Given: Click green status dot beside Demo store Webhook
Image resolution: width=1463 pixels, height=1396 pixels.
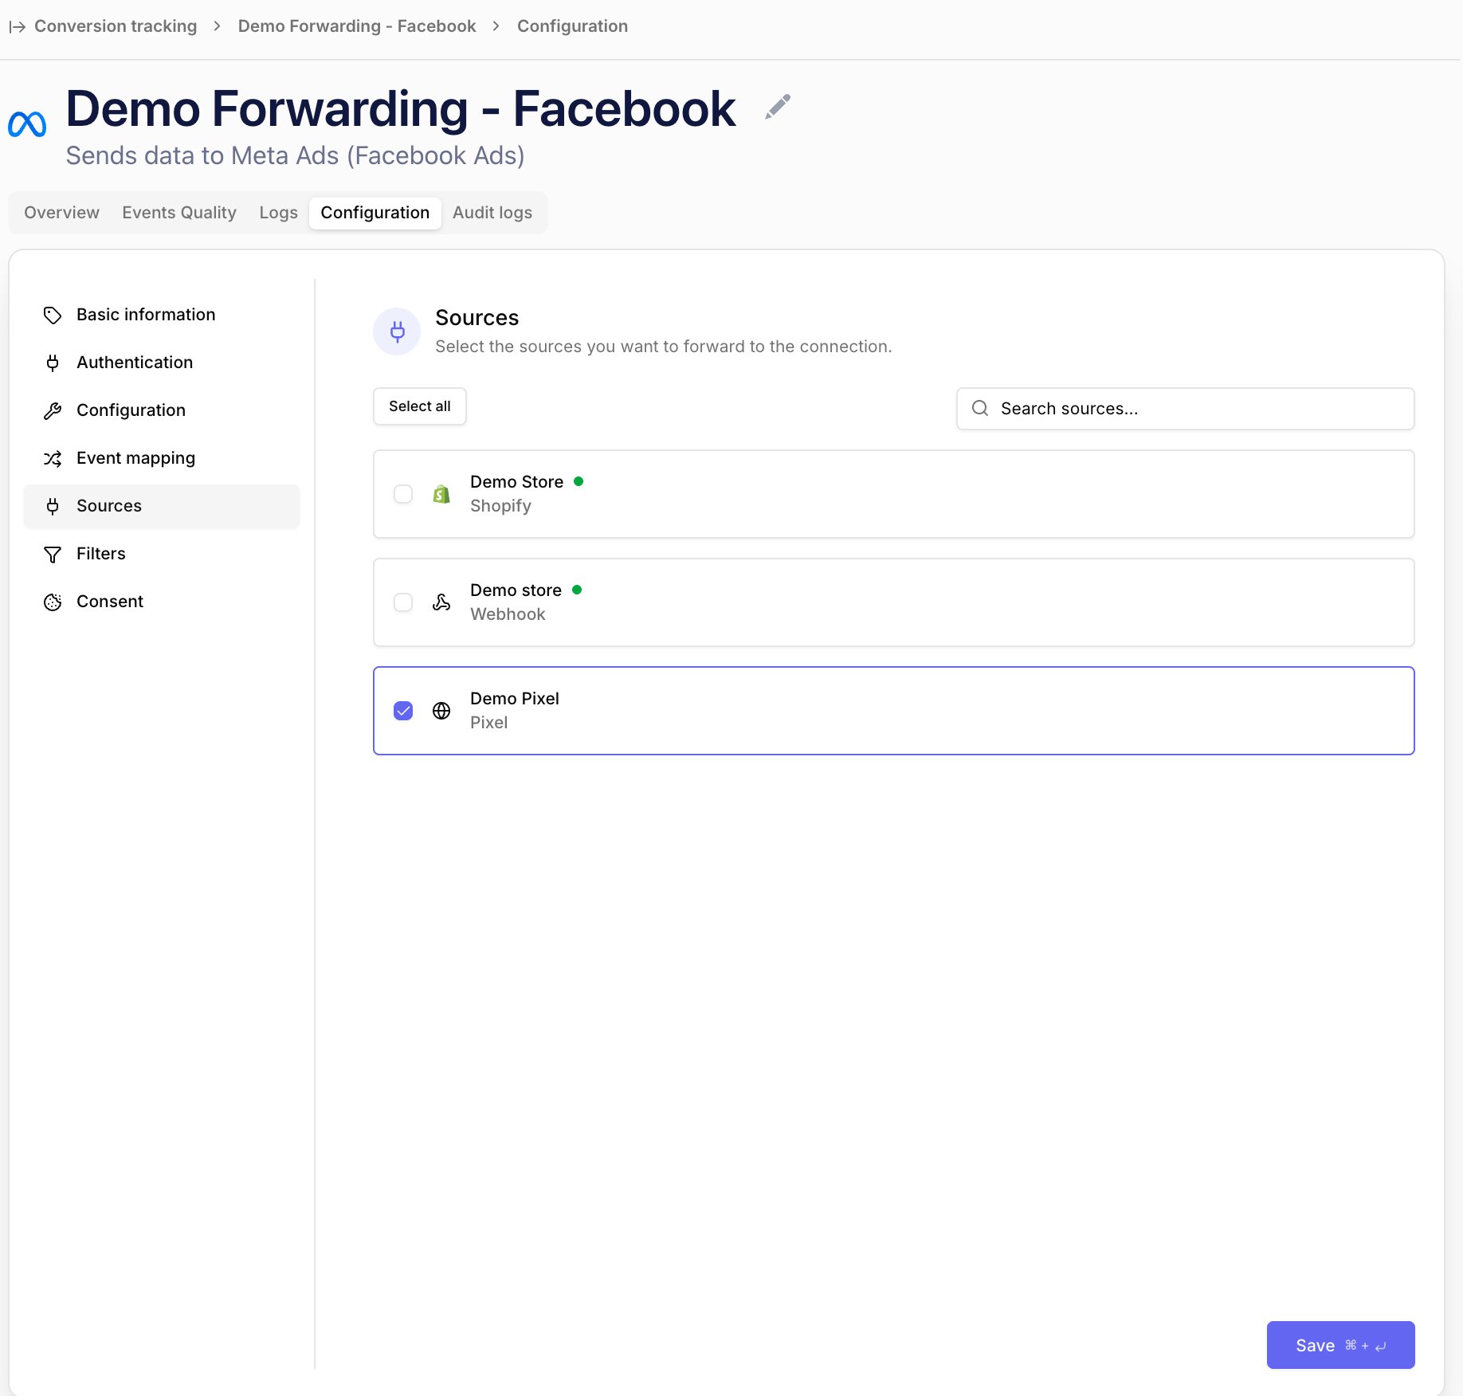Looking at the screenshot, I should 577,590.
